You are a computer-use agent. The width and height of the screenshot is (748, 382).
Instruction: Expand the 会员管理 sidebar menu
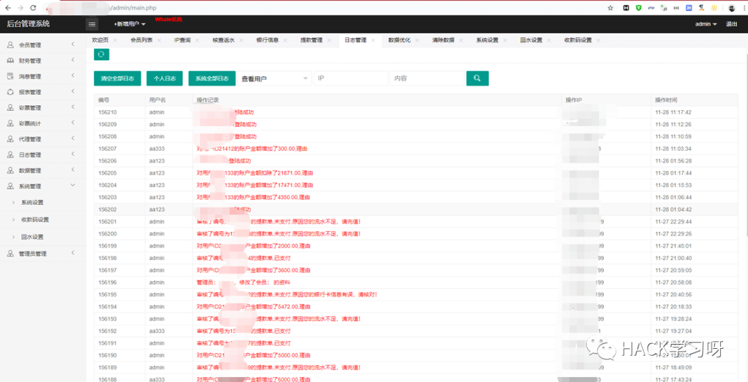click(x=73, y=44)
